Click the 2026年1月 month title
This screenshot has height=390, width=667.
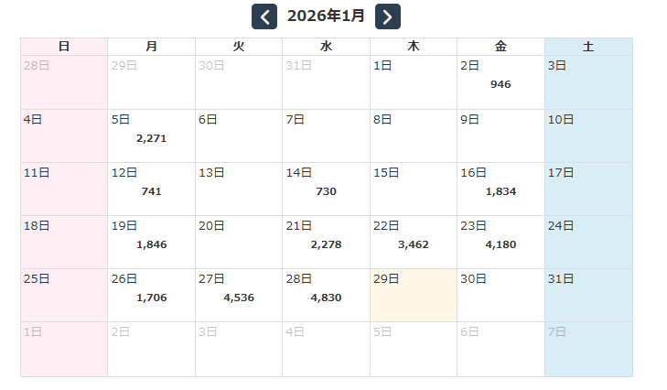pos(326,16)
